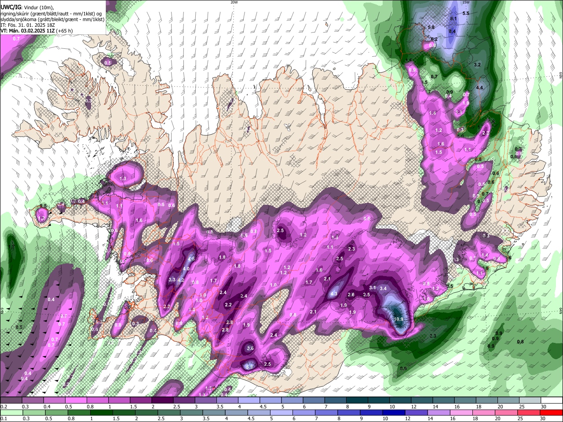Click the 4.3 snowfall value on the map
563x422 pixels.
coord(333,294)
